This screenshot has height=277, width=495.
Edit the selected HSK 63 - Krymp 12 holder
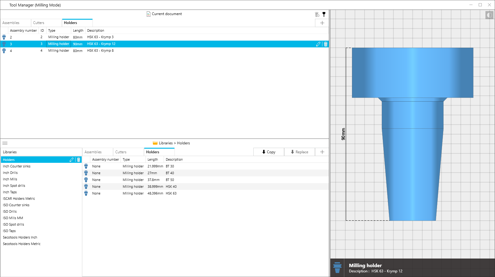(x=318, y=44)
